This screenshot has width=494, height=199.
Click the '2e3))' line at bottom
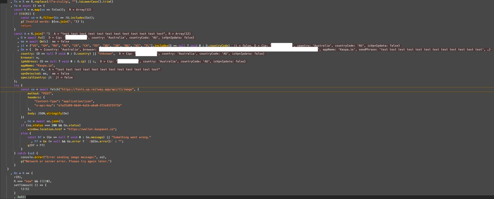coord(20,197)
